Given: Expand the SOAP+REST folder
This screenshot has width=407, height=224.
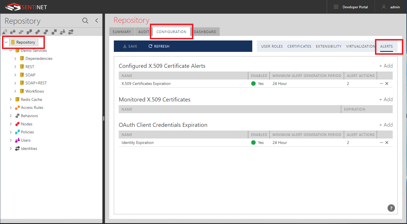Looking at the screenshot, I should point(15,83).
